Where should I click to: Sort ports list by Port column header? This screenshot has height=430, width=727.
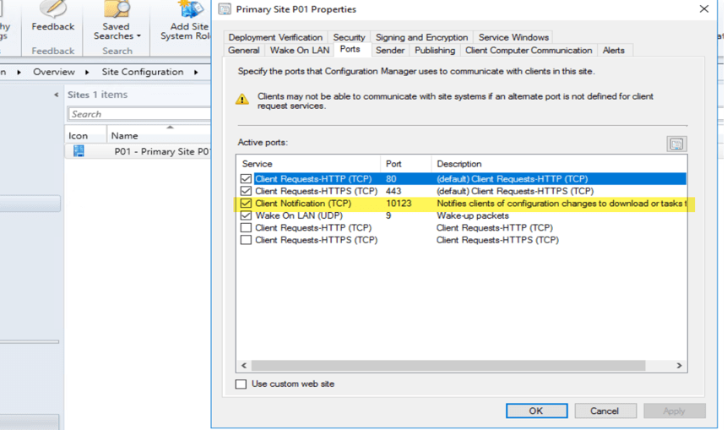pos(405,164)
